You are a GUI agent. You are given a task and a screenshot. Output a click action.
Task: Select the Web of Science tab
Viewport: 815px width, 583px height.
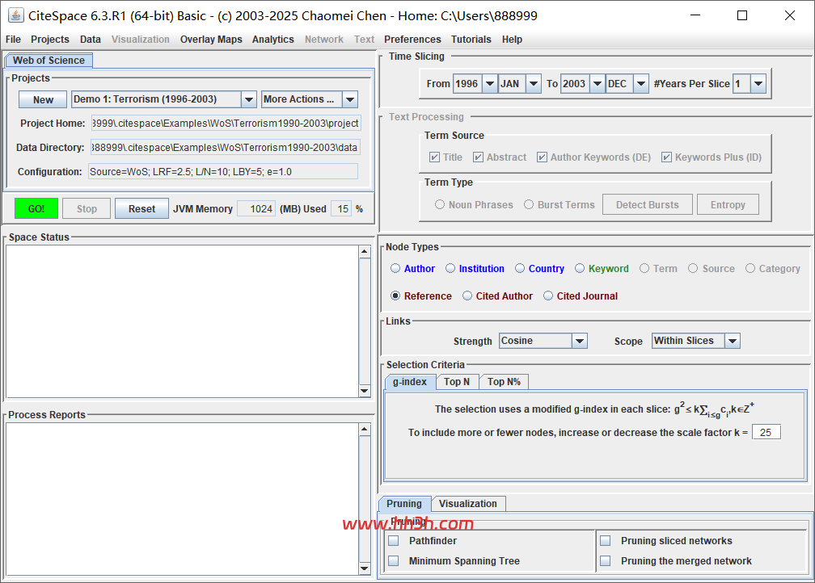pyautogui.click(x=49, y=61)
